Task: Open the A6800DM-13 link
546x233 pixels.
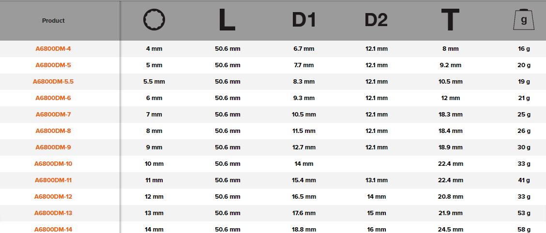Action: click(53, 213)
